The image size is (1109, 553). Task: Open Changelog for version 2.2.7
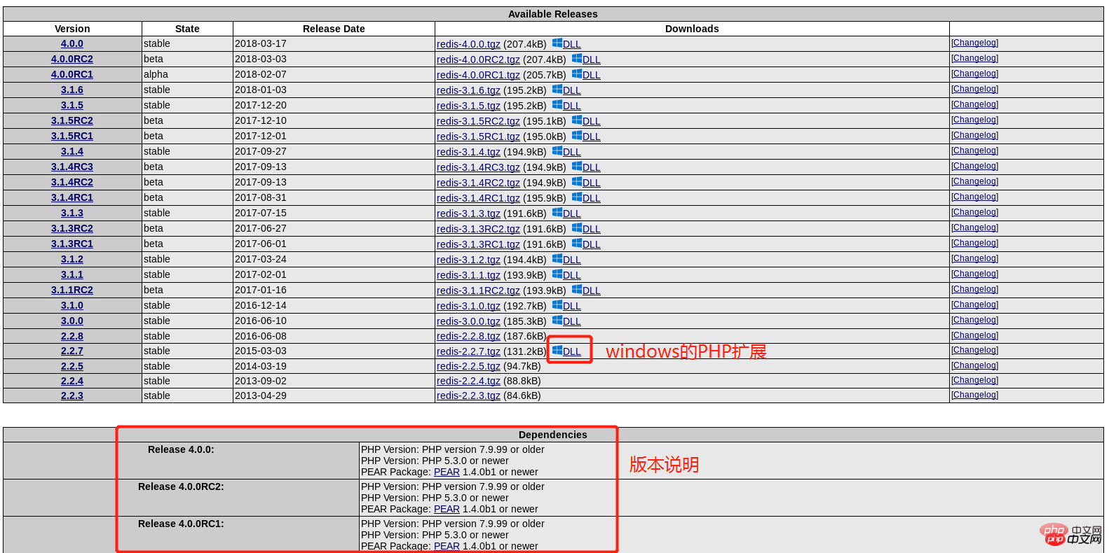[975, 350]
